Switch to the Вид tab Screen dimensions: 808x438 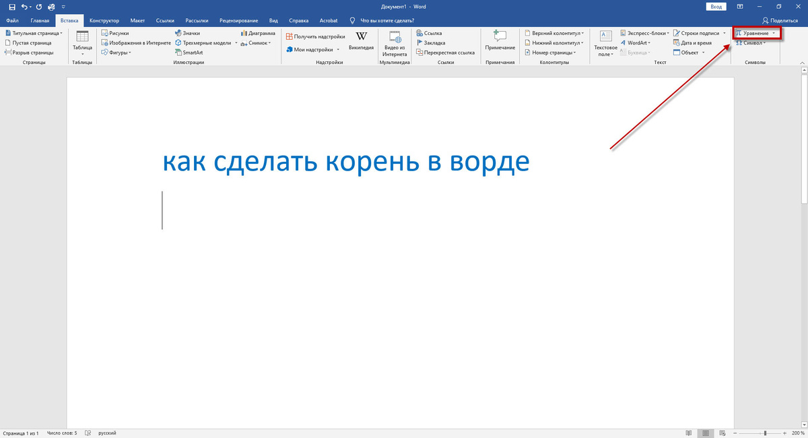pos(273,21)
